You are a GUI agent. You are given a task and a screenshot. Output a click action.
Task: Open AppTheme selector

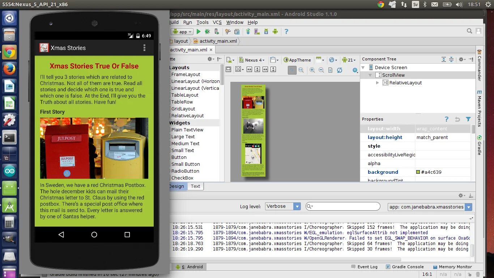tap(297, 60)
